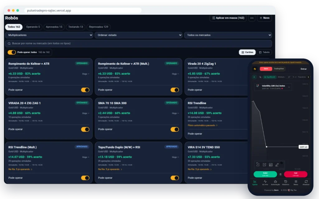Image resolution: width=319 pixels, height=199 pixels.
Task: Click the Entrar button on phone
Action: (x=303, y=69)
